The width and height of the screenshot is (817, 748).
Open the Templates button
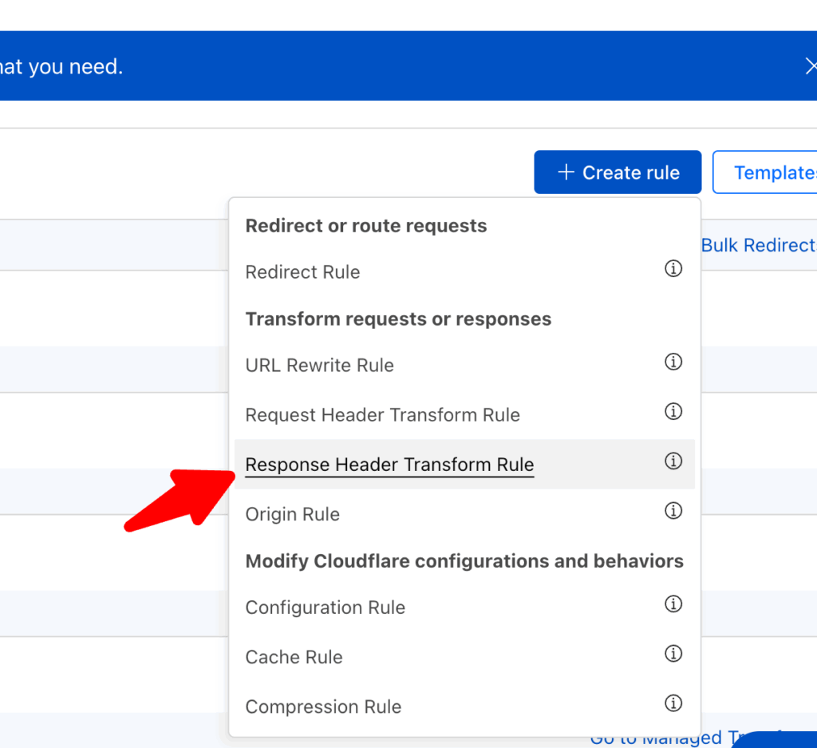tap(766, 172)
